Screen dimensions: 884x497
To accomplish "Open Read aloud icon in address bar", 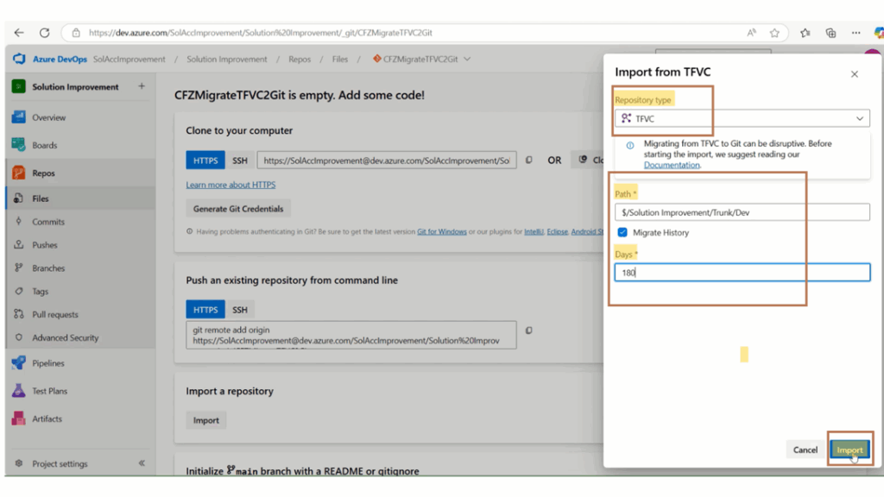I will coord(752,33).
